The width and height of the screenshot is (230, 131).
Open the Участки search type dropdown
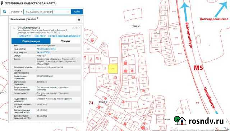[x=16, y=12]
